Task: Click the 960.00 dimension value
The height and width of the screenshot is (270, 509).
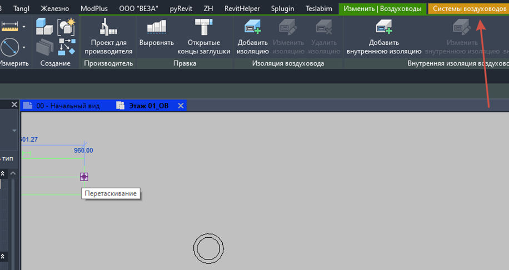Action: click(x=83, y=150)
